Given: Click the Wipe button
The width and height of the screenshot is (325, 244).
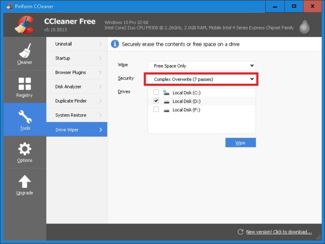Looking at the screenshot, I should pyautogui.click(x=240, y=143).
